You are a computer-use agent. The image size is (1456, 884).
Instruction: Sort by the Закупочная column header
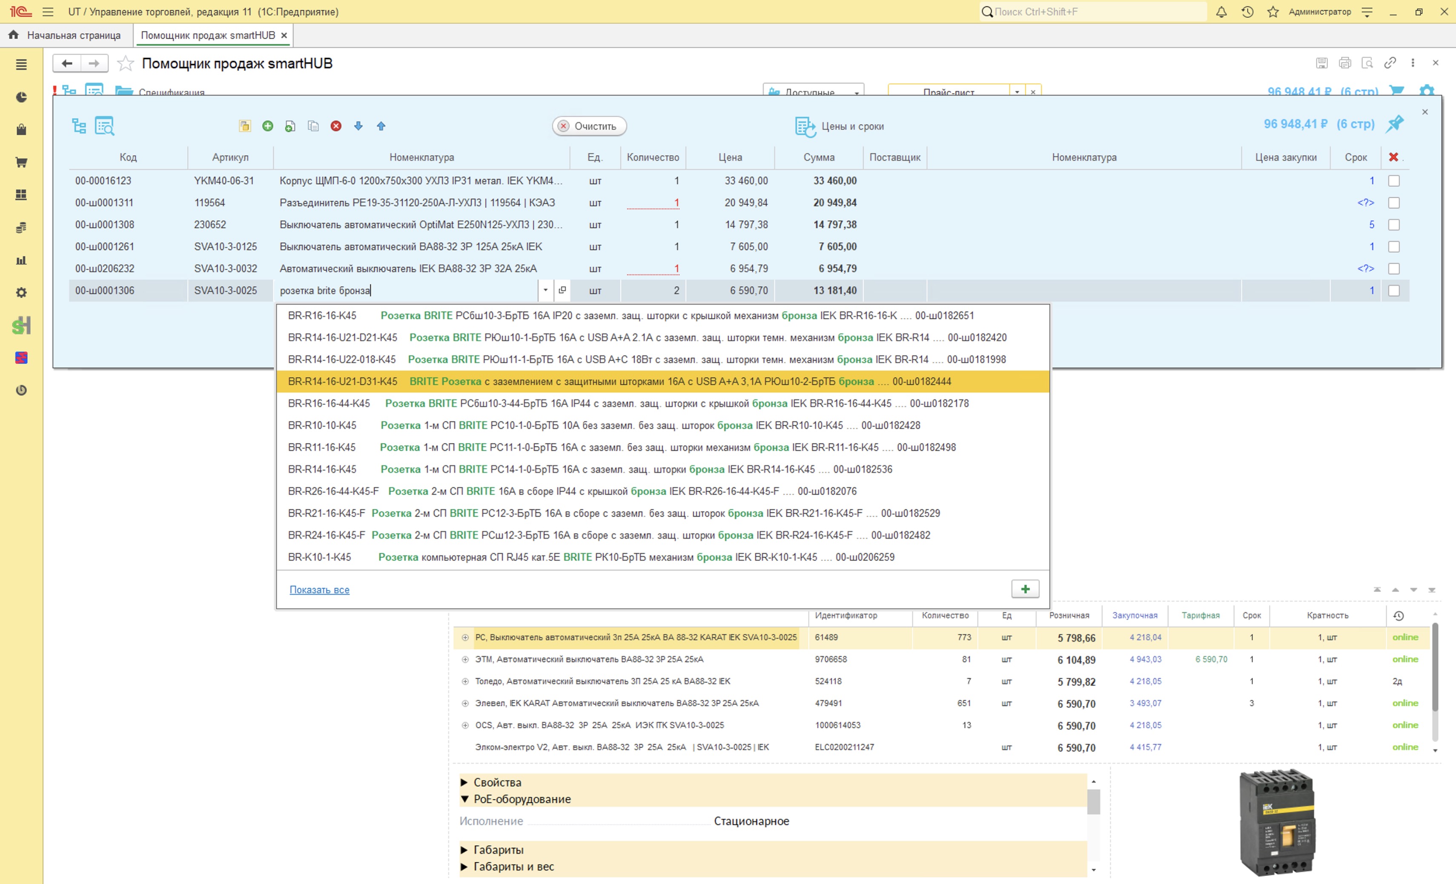[x=1135, y=615]
